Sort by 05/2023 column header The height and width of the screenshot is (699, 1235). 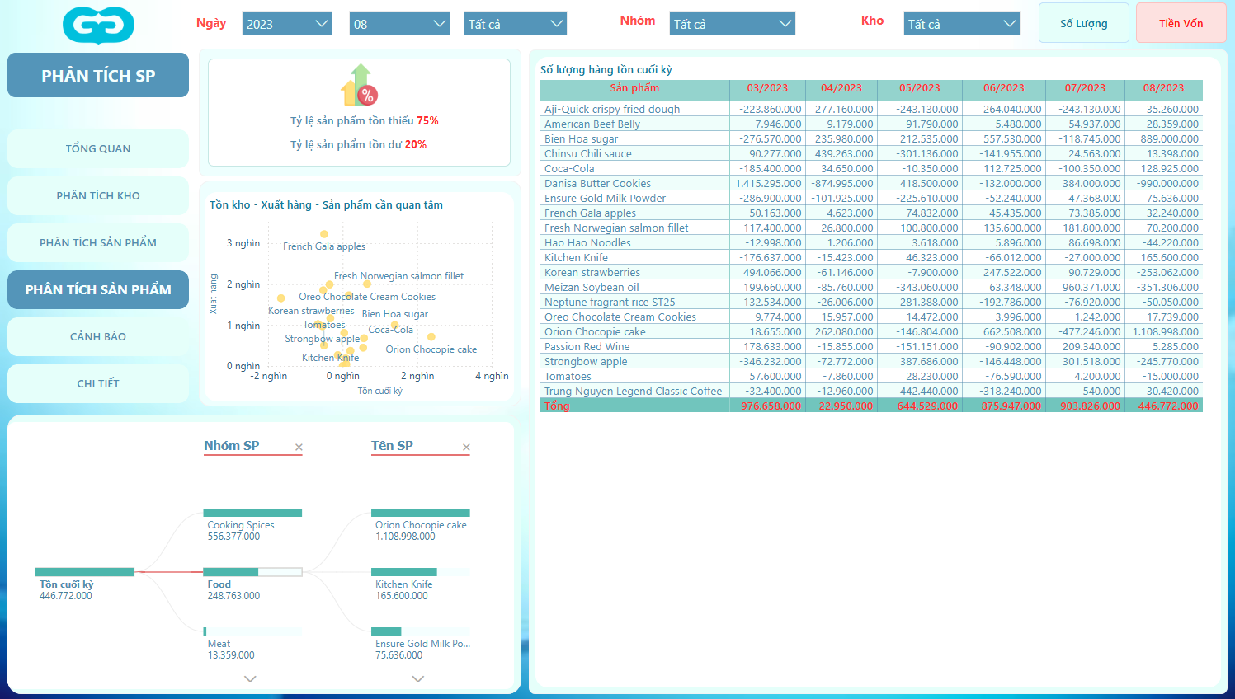tap(919, 88)
